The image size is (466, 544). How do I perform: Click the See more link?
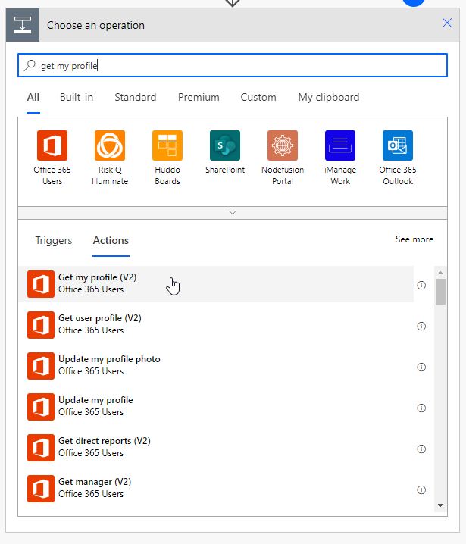(x=414, y=239)
